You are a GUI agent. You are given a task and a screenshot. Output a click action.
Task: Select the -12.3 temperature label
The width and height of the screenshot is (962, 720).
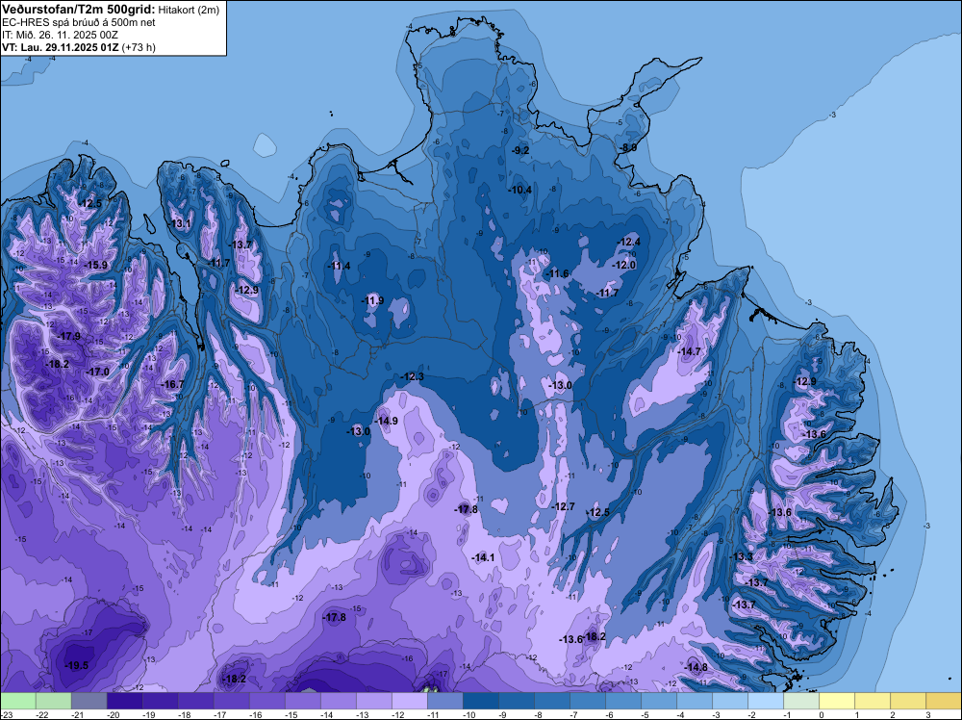[413, 376]
